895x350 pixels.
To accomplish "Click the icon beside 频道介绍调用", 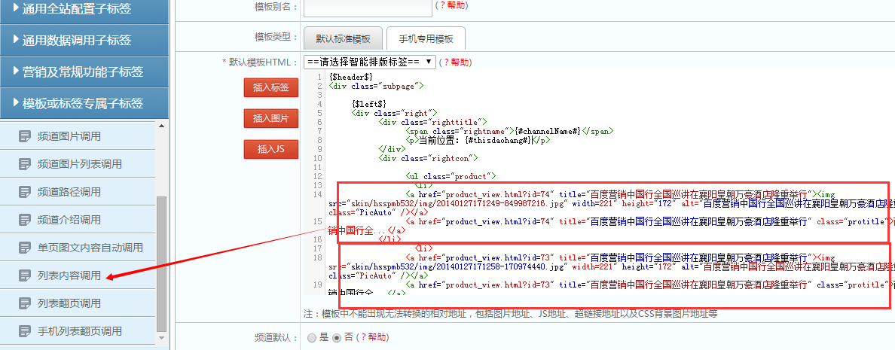I will coord(25,220).
